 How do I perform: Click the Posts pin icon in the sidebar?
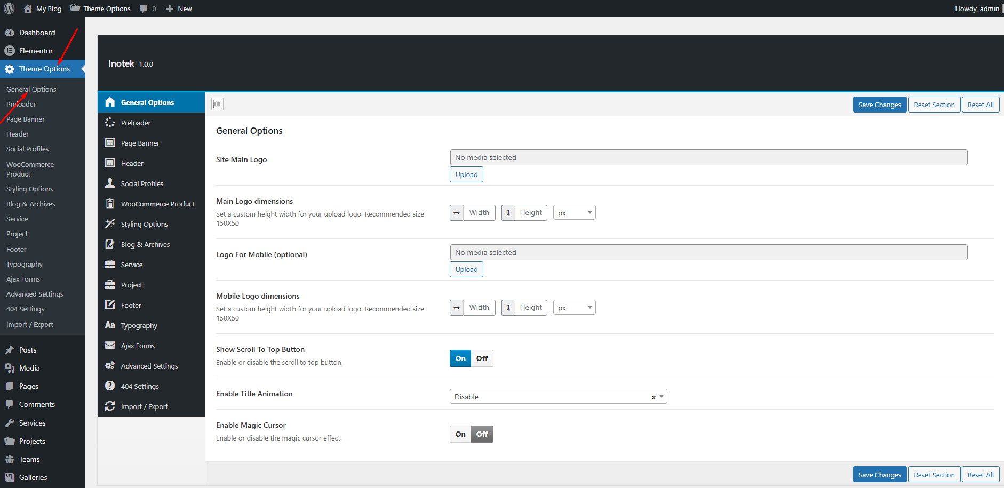pos(10,350)
